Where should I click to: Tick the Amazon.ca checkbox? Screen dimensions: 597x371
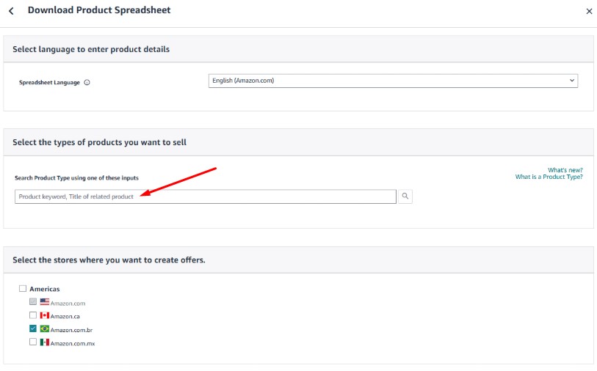33,315
